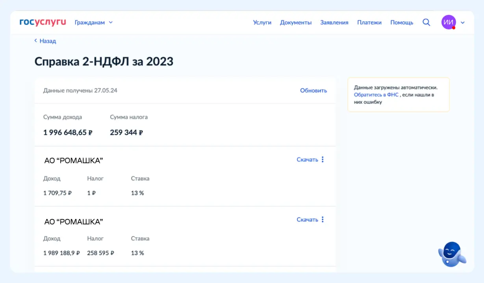Open three-dot menu for first АО "РОМАШКА" entry
Screen dimensions: 484x283
[x=323, y=160]
